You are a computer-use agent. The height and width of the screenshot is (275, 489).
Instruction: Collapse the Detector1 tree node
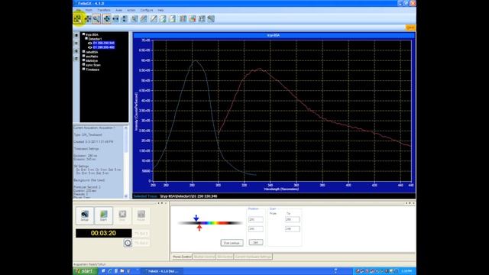(x=86, y=38)
